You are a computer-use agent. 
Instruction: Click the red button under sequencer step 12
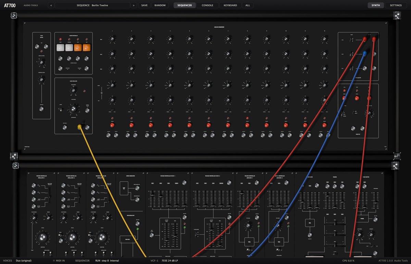point(324,125)
